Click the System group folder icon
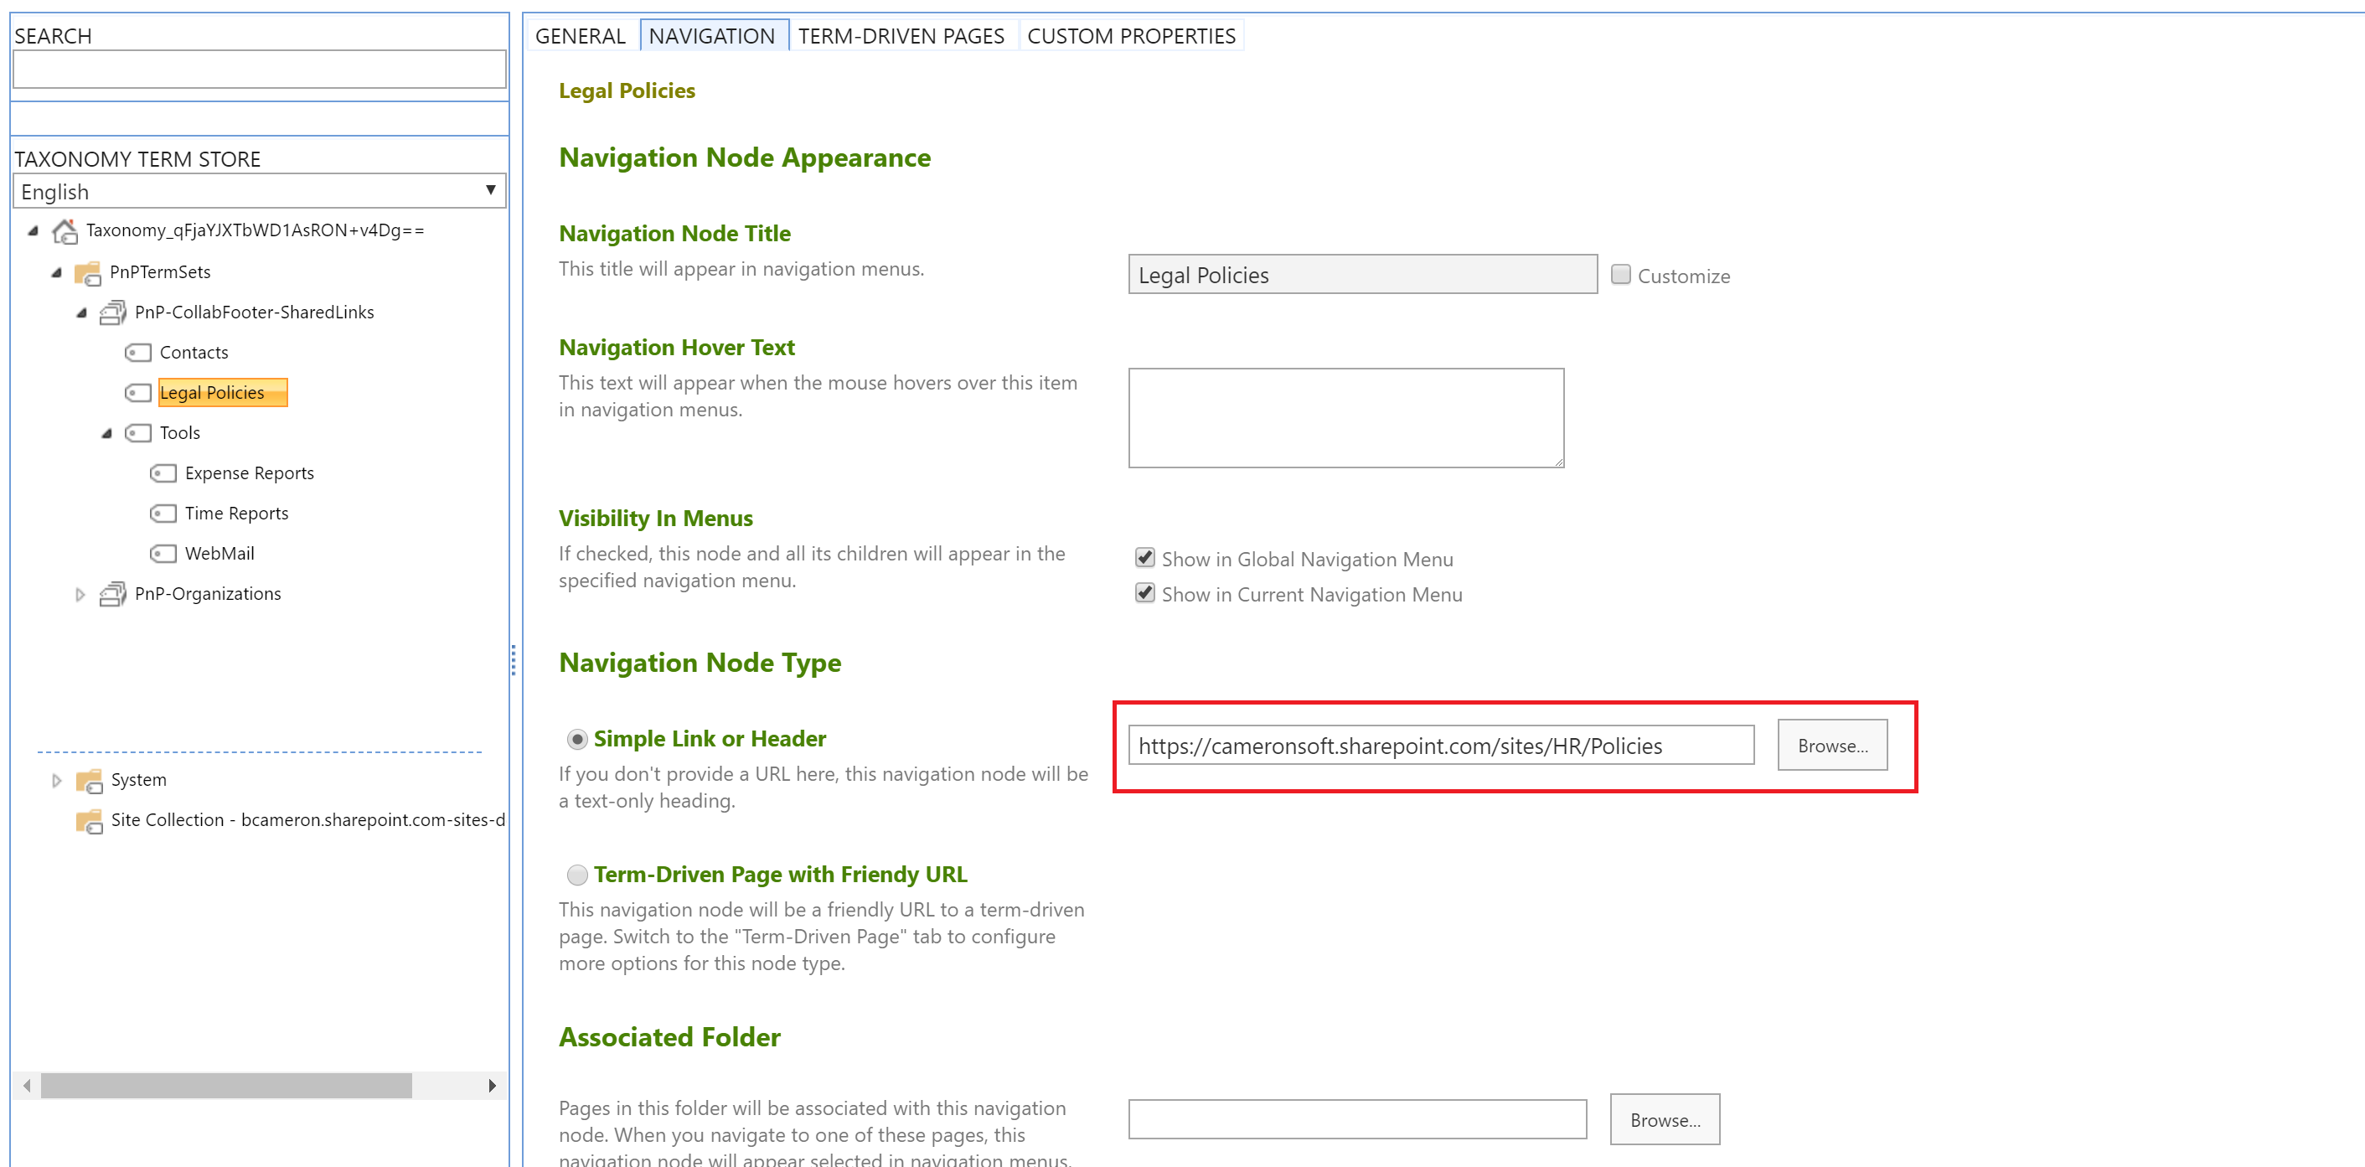The width and height of the screenshot is (2365, 1167). pos(89,781)
